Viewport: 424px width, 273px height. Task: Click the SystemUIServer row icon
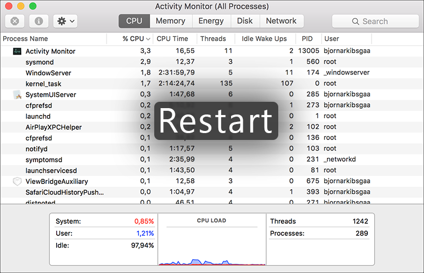pyautogui.click(x=17, y=95)
